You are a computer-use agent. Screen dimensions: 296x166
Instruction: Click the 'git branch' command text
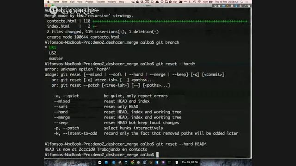pyautogui.click(x=167, y=42)
